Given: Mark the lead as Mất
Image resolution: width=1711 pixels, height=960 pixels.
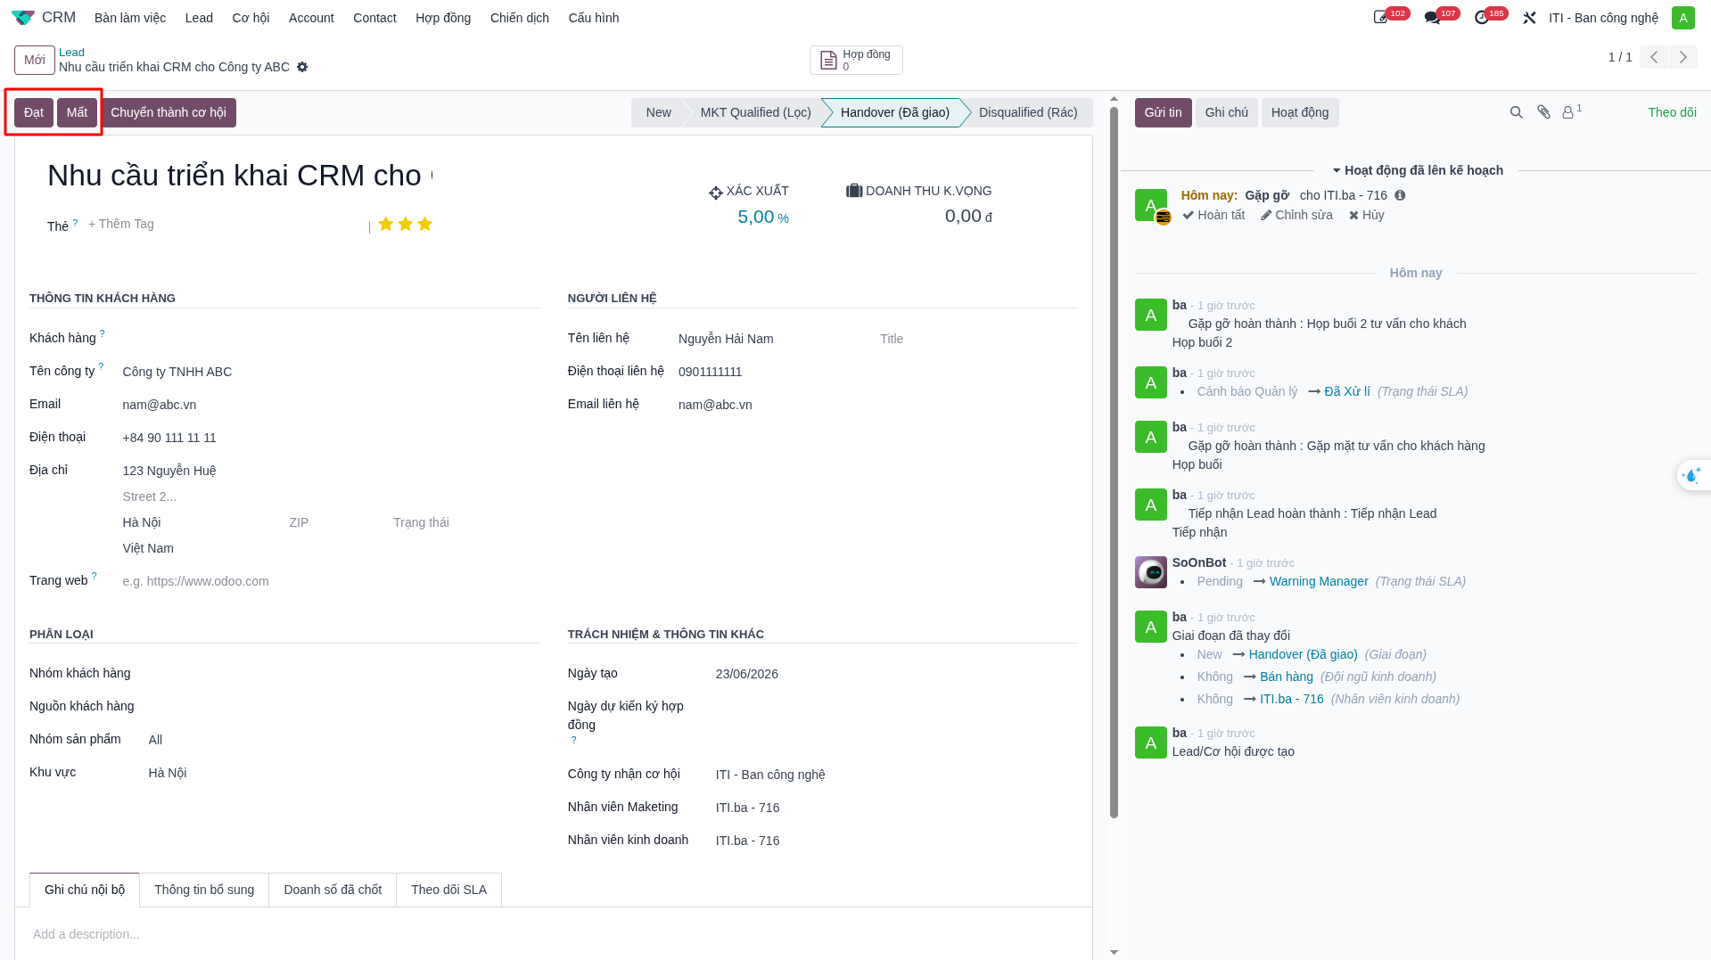Looking at the screenshot, I should pyautogui.click(x=77, y=112).
